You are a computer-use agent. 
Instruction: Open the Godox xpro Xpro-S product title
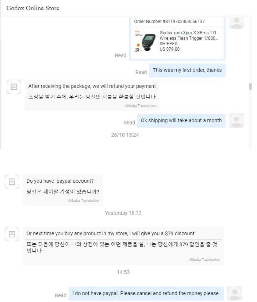point(188,35)
